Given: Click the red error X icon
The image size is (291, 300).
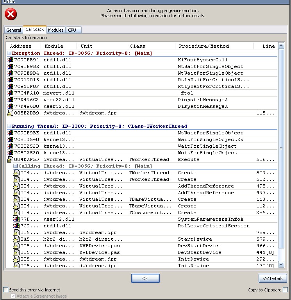Looking at the screenshot, I should [11, 14].
